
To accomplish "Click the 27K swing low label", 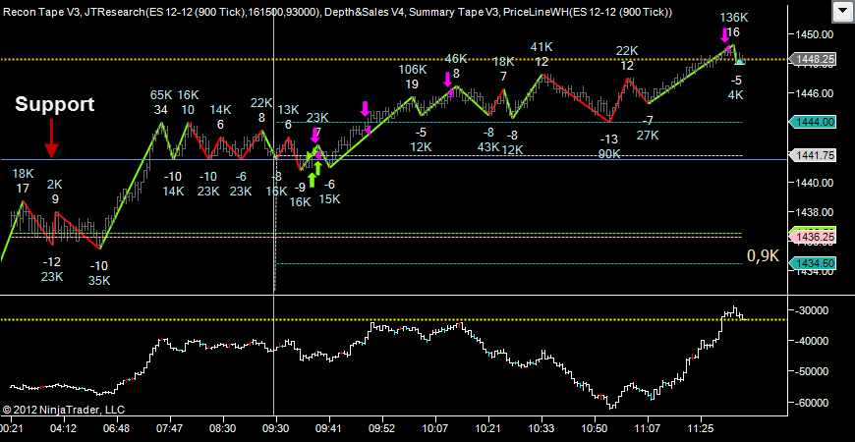I will point(648,136).
